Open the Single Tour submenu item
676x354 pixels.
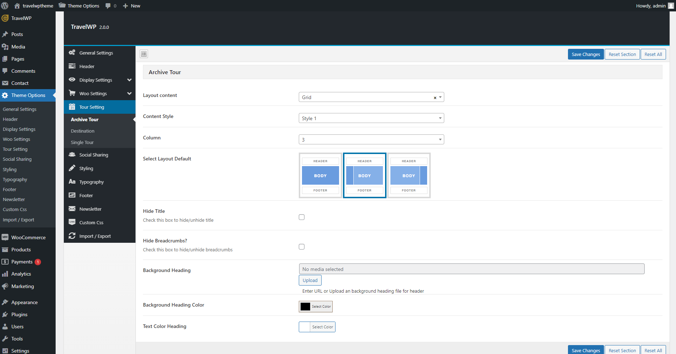[82, 142]
